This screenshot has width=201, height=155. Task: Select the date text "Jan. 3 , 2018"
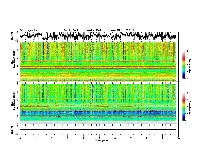coord(71,30)
